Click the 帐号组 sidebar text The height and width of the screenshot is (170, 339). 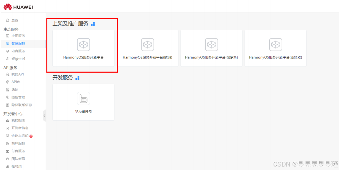[x=17, y=166]
